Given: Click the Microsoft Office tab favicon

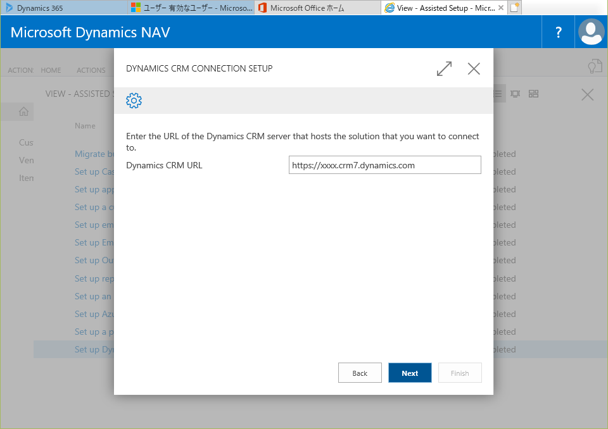Looking at the screenshot, I should [262, 8].
